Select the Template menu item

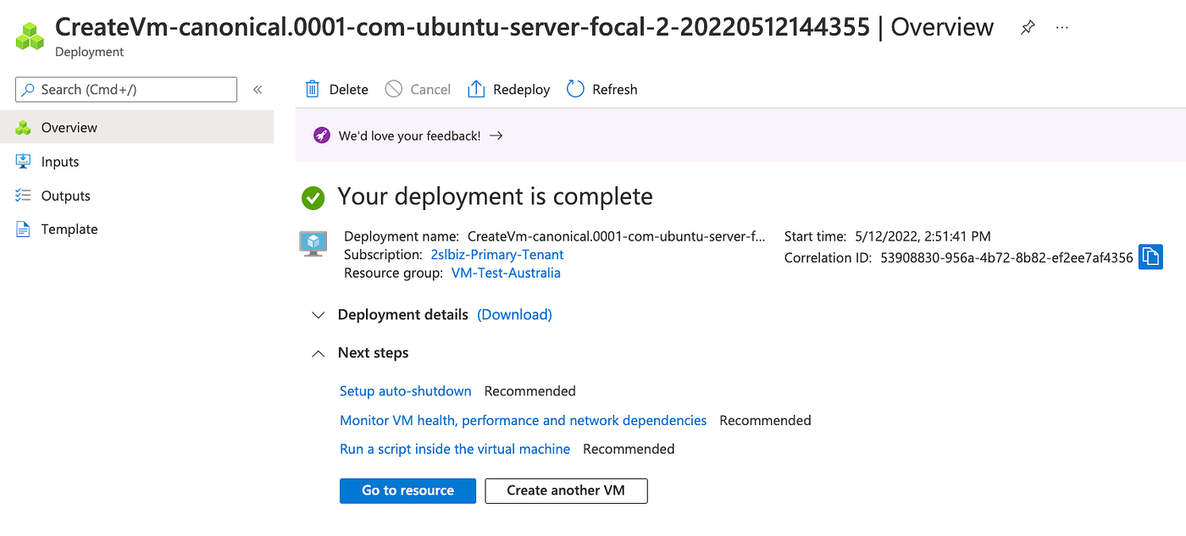pyautogui.click(x=69, y=229)
